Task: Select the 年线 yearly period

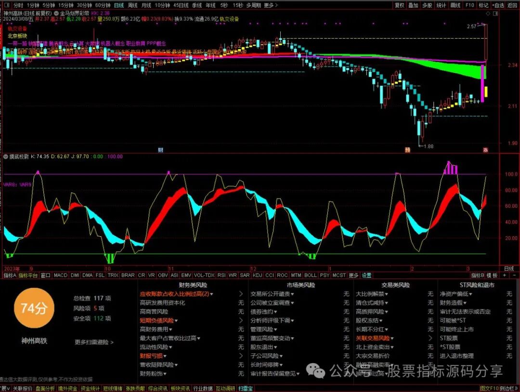Action: [x=210, y=5]
